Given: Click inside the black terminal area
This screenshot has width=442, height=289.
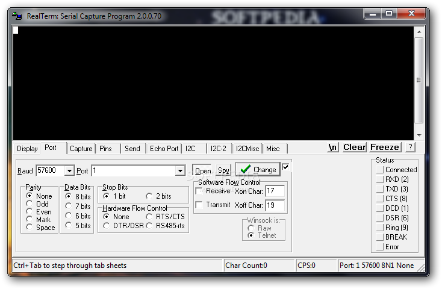Looking at the screenshot, I should (213, 83).
